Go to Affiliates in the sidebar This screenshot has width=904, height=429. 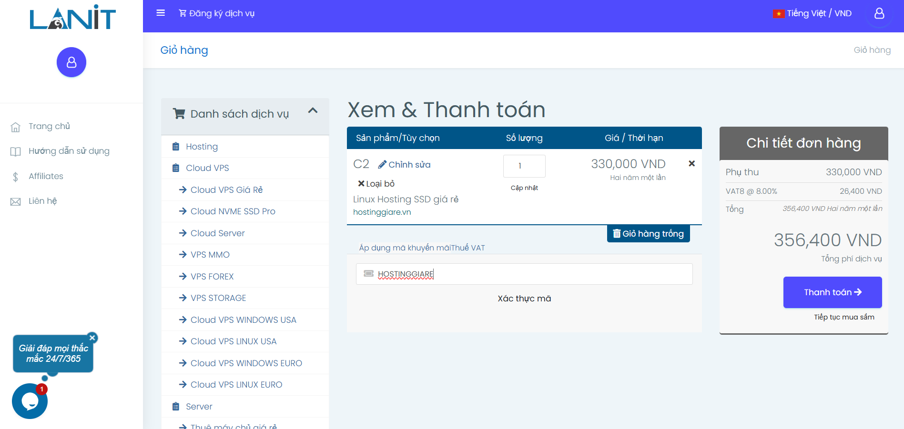pyautogui.click(x=46, y=176)
